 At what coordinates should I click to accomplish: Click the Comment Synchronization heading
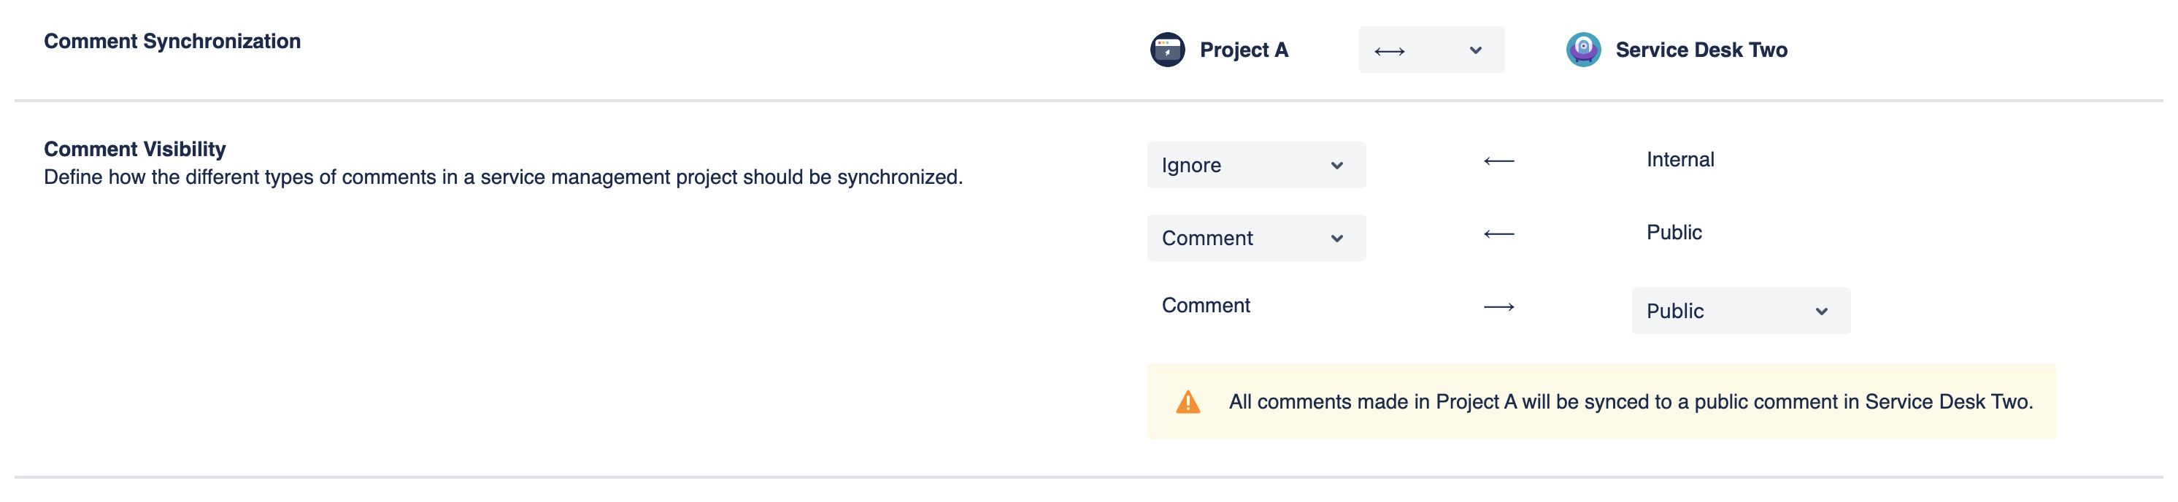[x=172, y=42]
